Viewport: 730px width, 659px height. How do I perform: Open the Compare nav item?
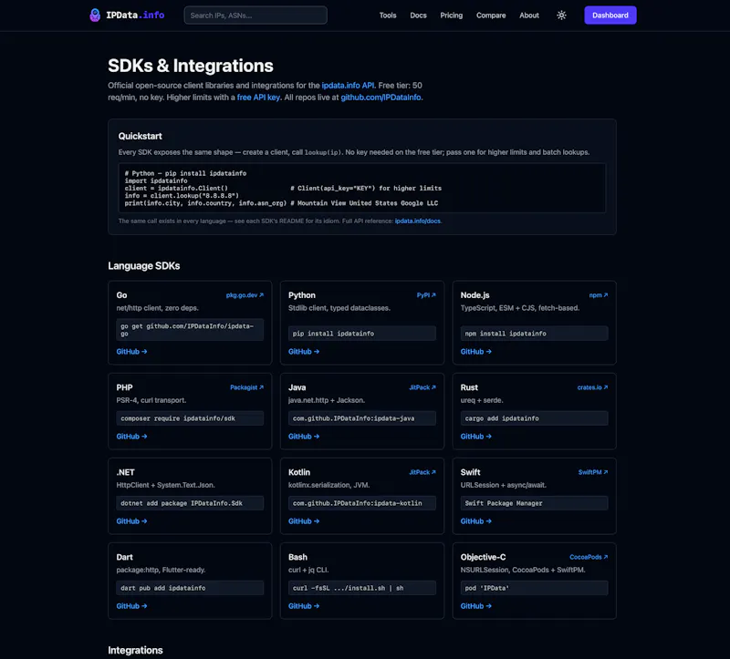(491, 15)
